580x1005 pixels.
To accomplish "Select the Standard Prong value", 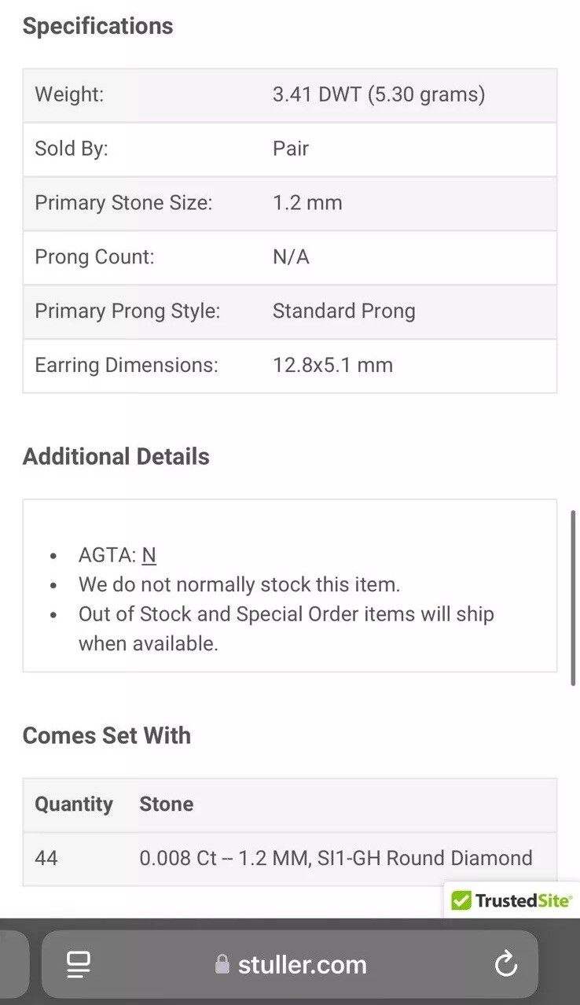I will tap(343, 311).
